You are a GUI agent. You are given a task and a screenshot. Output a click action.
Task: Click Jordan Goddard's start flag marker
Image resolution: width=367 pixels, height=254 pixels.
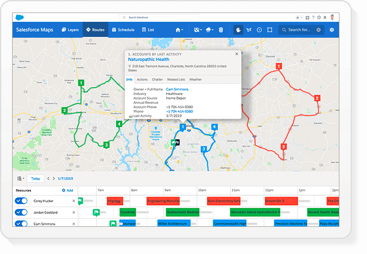[96, 213]
